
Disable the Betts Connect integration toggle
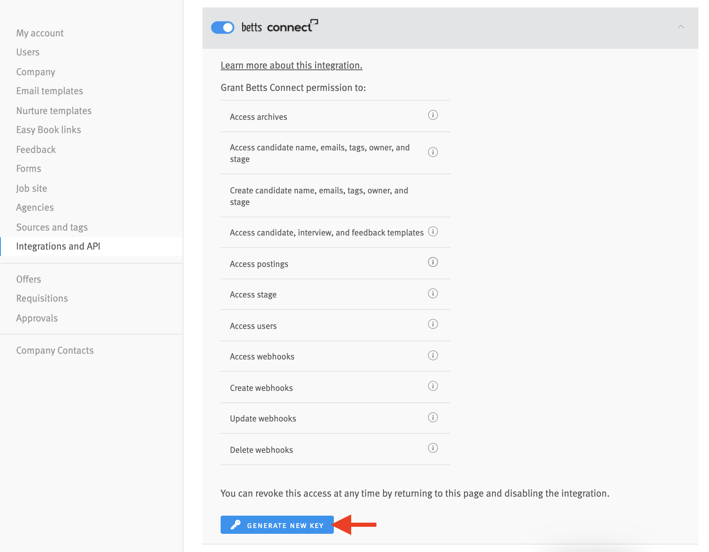point(223,27)
